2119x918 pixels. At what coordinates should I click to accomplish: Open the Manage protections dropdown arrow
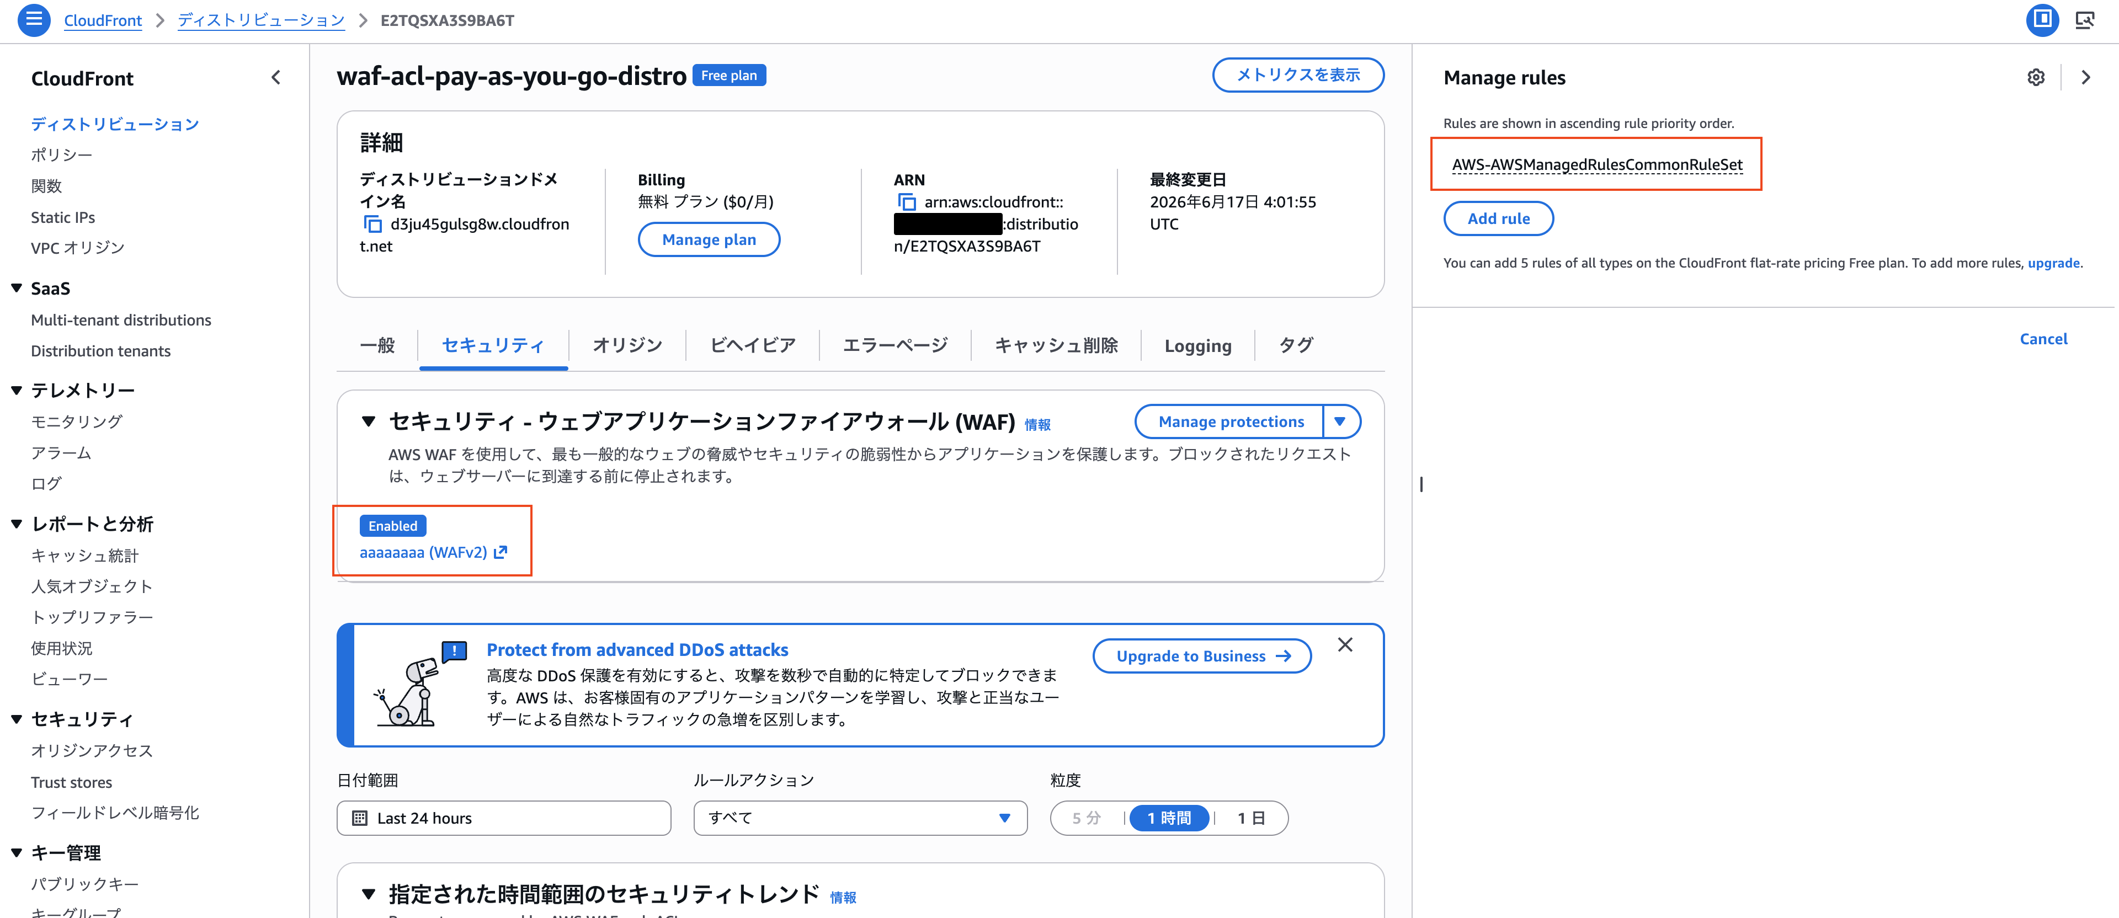(x=1341, y=421)
